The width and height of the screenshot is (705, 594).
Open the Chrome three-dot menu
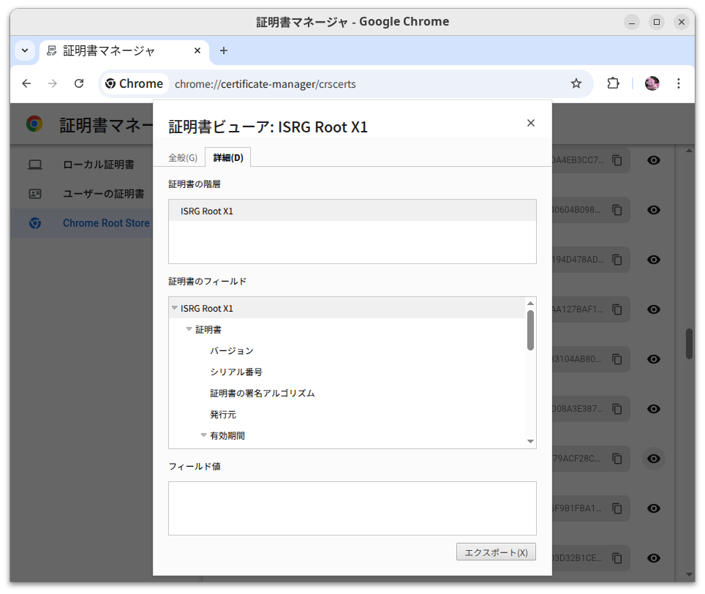[x=679, y=83]
